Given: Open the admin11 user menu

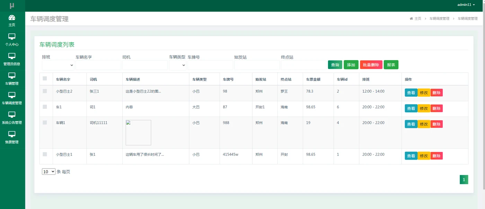Looking at the screenshot, I should tap(466, 5).
